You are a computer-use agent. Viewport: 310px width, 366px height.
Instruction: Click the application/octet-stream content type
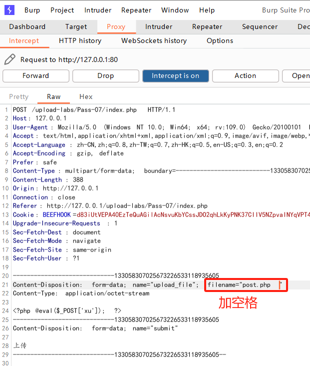pos(107,293)
